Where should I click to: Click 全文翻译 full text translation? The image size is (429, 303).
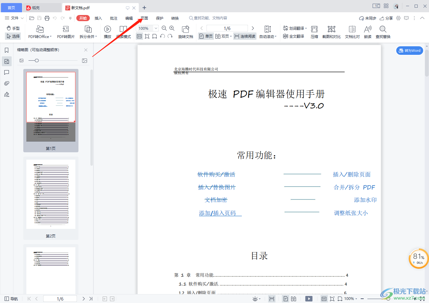(294, 36)
